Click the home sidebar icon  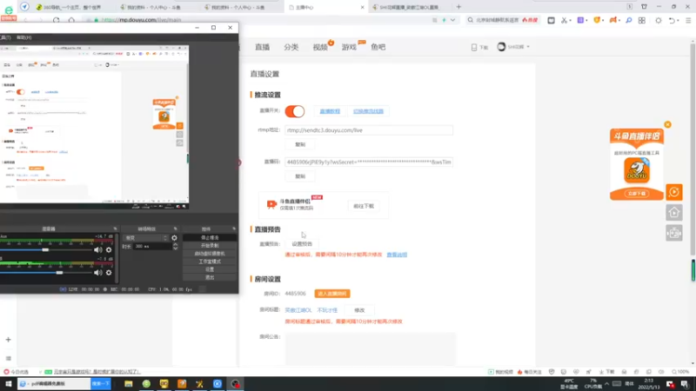(x=674, y=213)
